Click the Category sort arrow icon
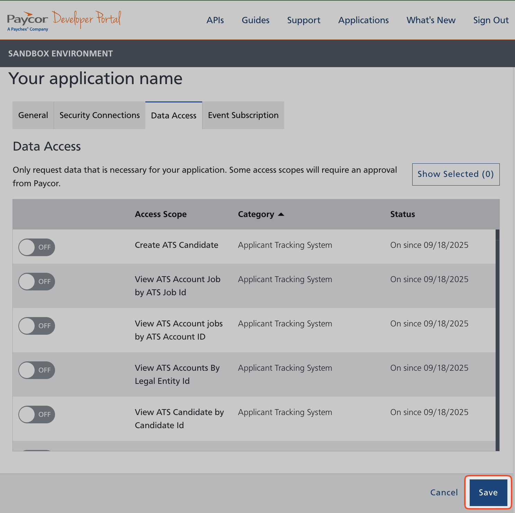The image size is (515, 513). click(281, 215)
